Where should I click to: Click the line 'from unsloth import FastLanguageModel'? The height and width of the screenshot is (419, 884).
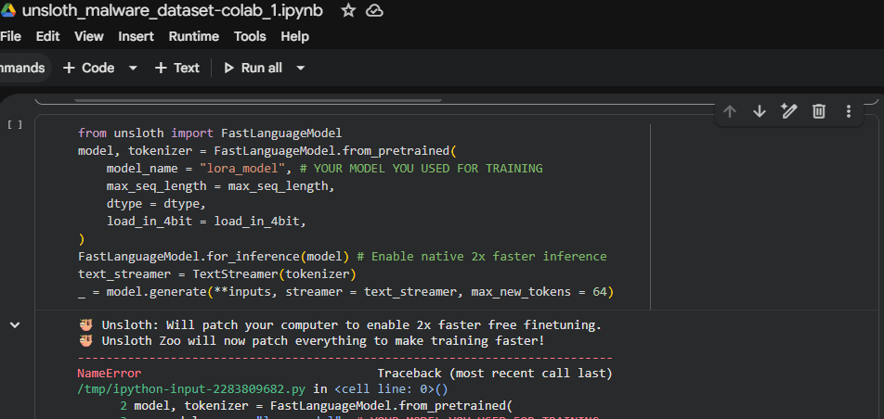point(210,133)
